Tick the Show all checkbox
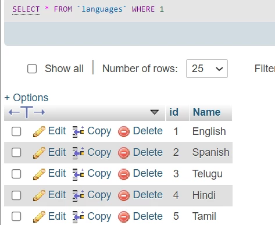275x225 pixels. click(x=32, y=69)
